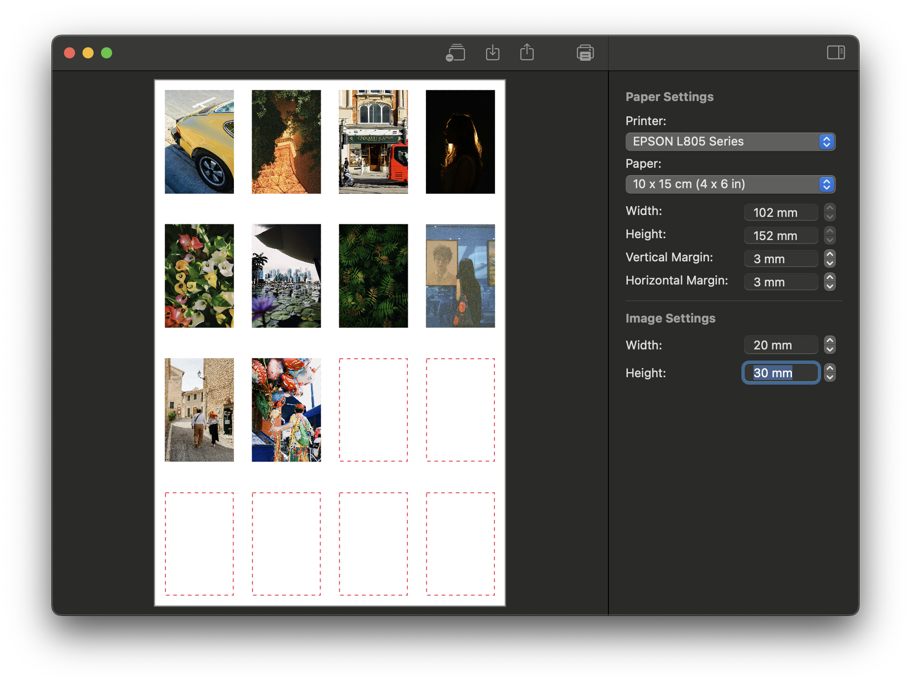Click the share toolbar icon

coord(527,52)
